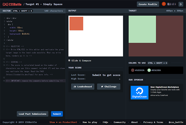Click the Create Profile button
This screenshot has width=186, height=125.
(148, 4)
